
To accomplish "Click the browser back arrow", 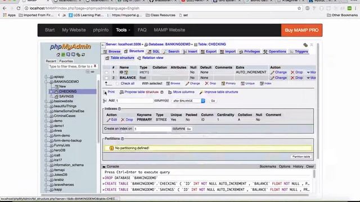I will [4, 8].
